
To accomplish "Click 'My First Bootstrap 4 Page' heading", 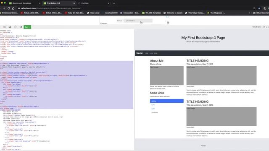I will pos(203,38).
